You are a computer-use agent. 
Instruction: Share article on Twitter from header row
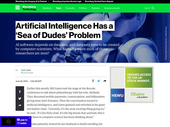[99, 81]
